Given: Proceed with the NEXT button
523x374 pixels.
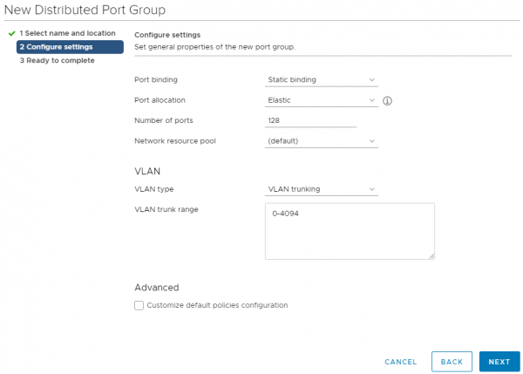Looking at the screenshot, I should pyautogui.click(x=499, y=361).
